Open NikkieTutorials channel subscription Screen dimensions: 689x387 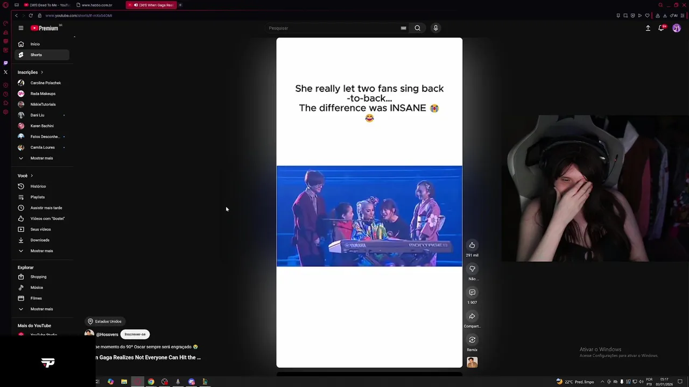coord(42,104)
